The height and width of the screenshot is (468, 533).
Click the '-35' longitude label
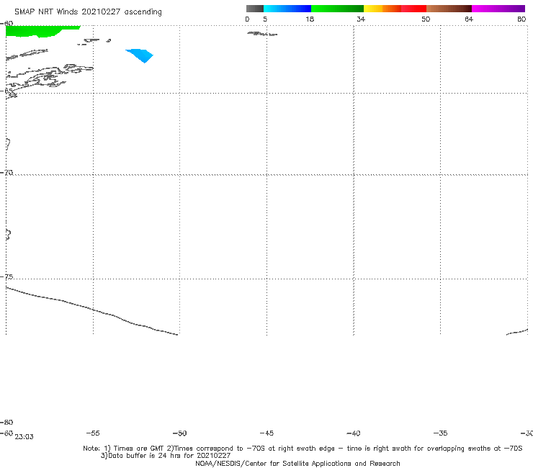[440, 433]
